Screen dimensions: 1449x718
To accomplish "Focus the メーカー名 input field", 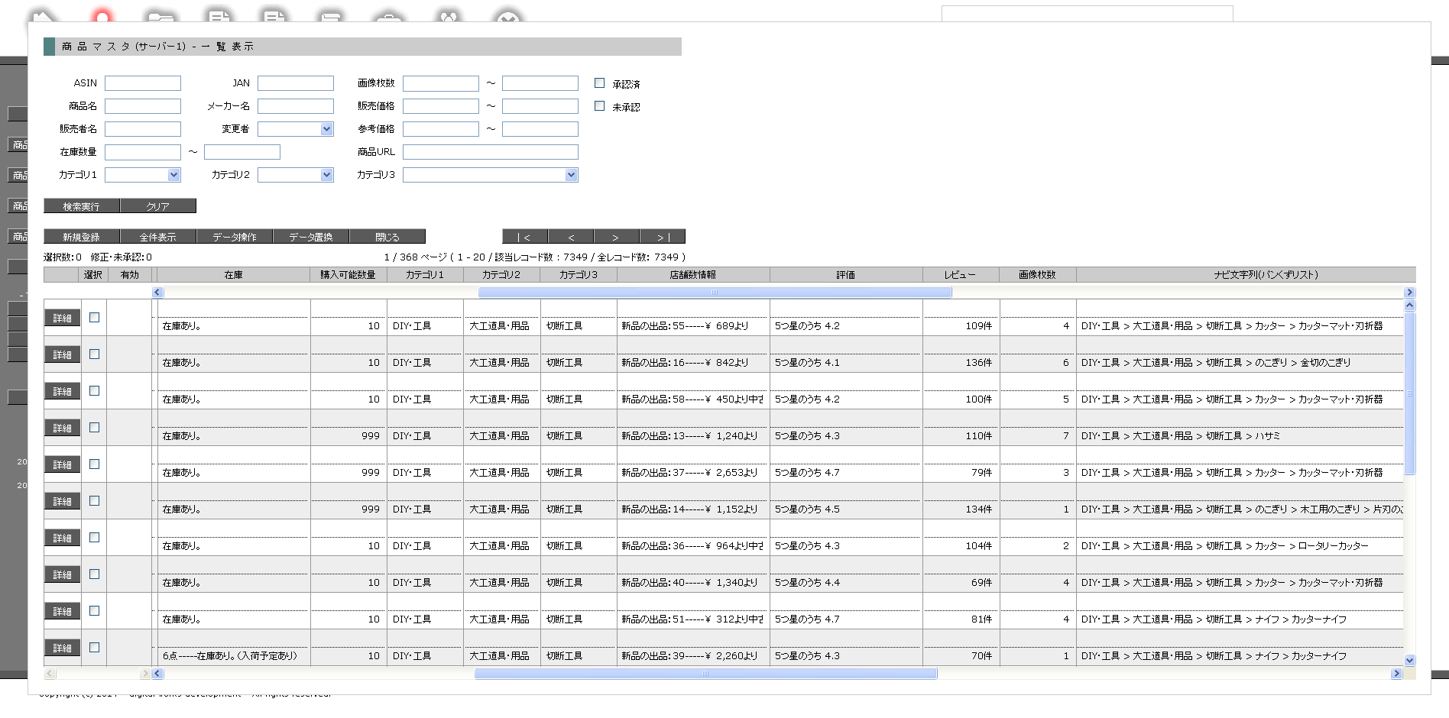I will pos(296,106).
